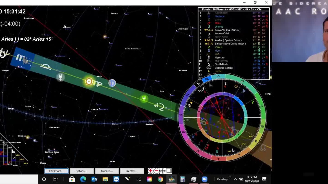
Task: Click the Centaurus constellation label
Action: (x=54, y=127)
